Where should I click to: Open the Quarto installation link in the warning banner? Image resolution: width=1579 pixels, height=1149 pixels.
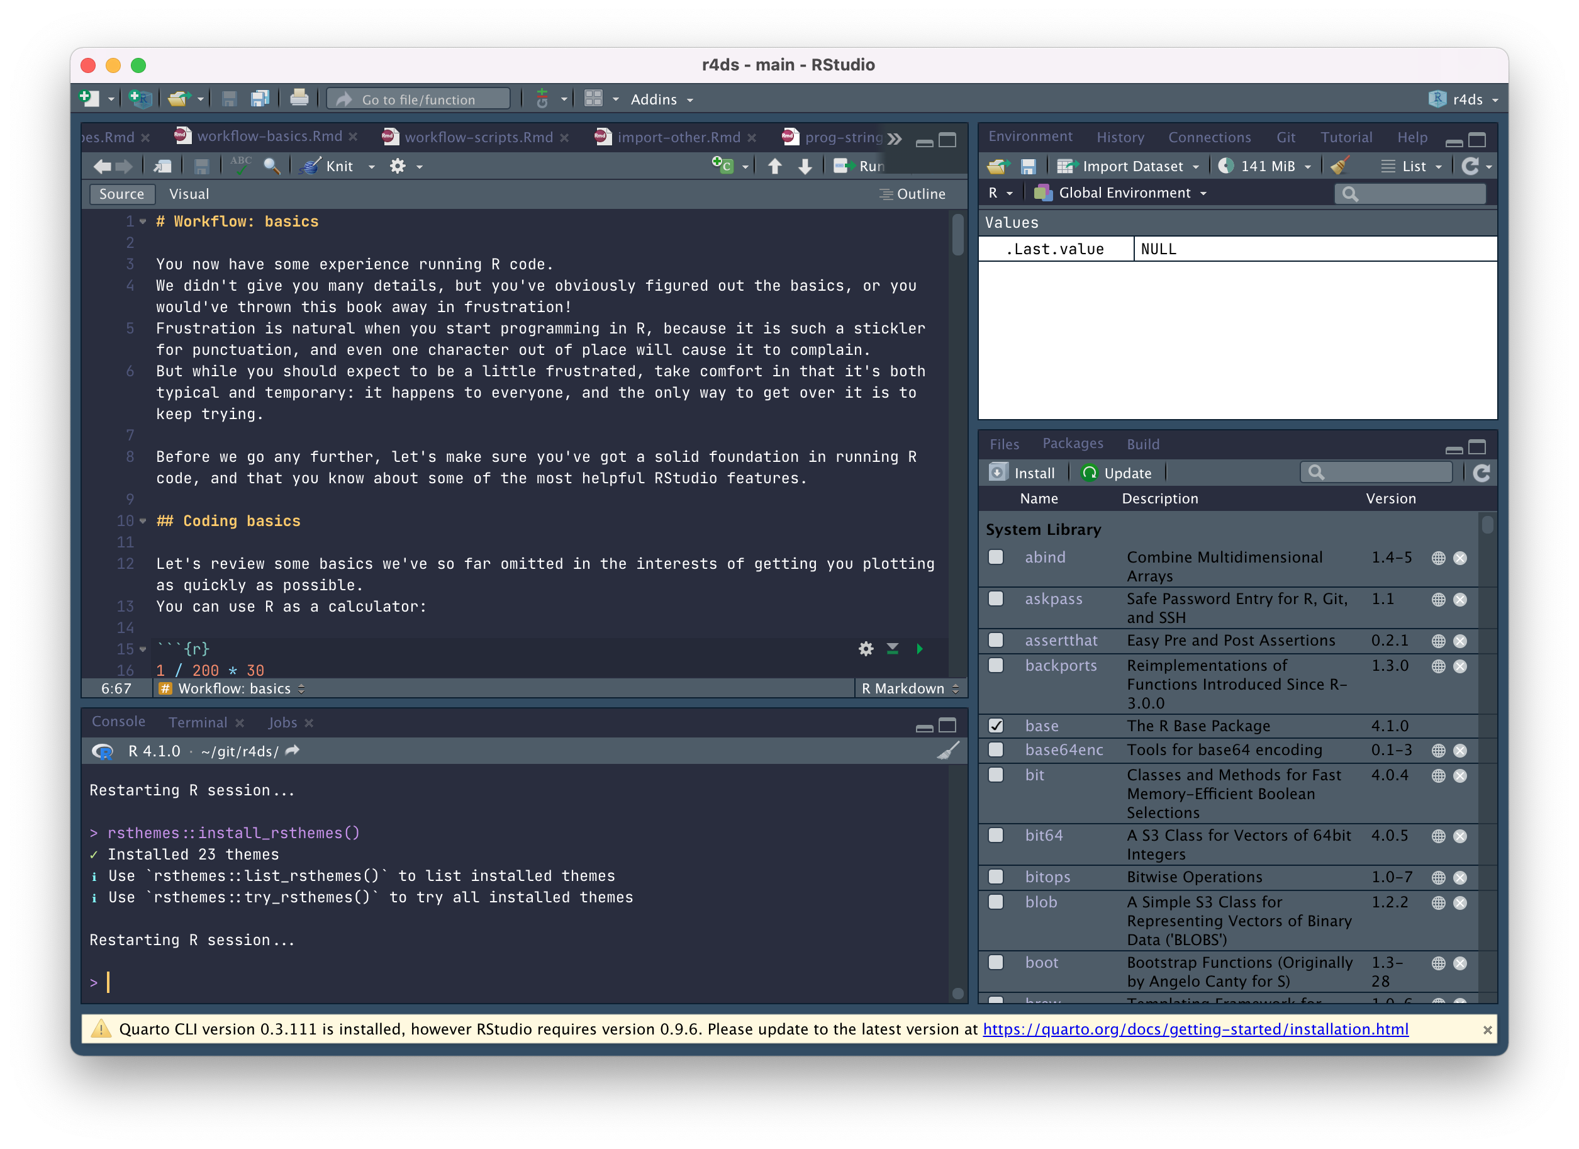pyautogui.click(x=1196, y=1029)
